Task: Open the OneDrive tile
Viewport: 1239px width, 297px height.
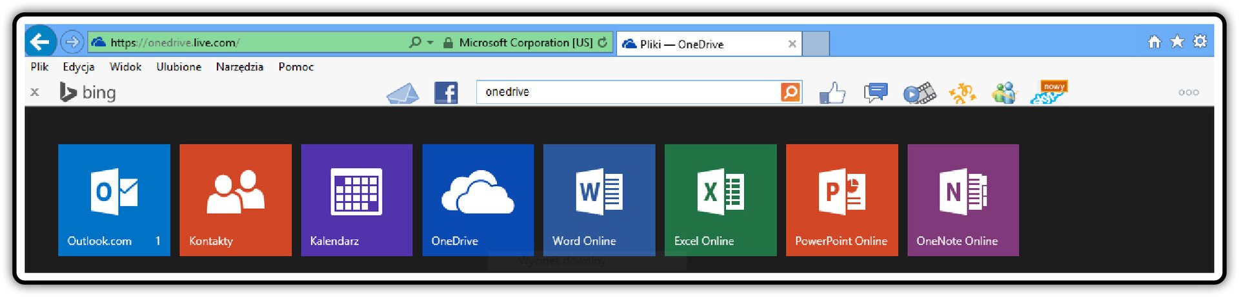Action: tap(478, 200)
